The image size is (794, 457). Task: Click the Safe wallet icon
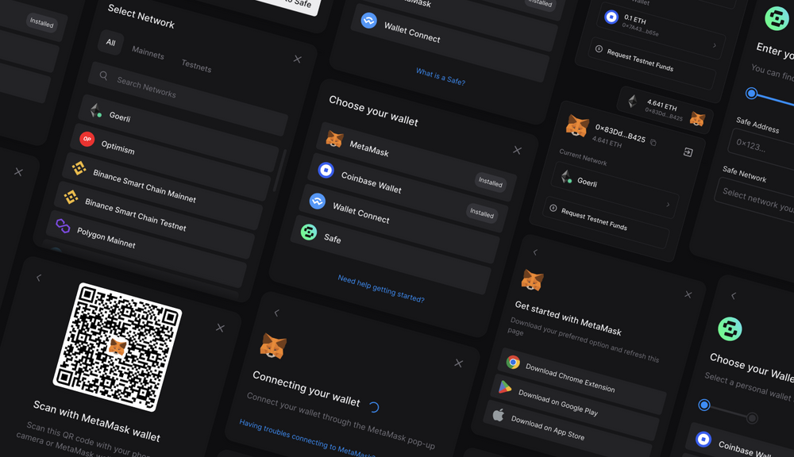click(309, 232)
